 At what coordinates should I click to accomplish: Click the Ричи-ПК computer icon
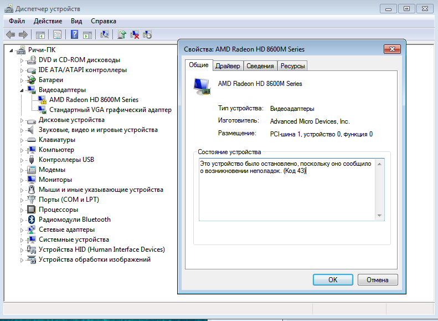21,50
